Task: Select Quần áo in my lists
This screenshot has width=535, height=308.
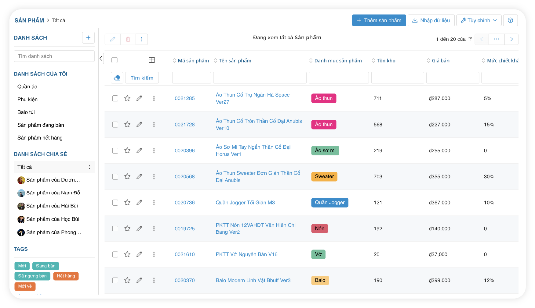Action: click(27, 87)
